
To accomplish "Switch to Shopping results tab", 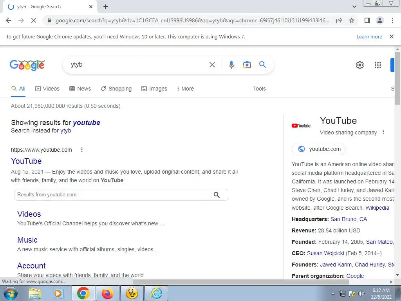I will click(x=116, y=89).
